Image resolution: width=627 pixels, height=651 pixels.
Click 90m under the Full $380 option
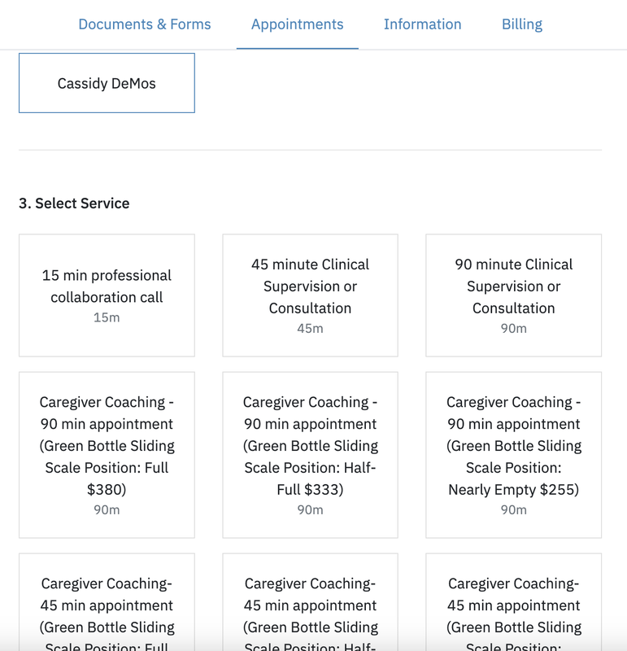107,510
